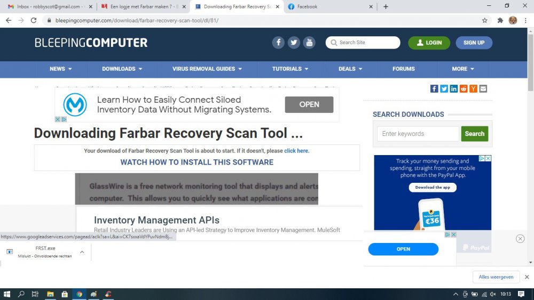
Task: Open File Explorer from taskbar
Action: tap(50, 294)
